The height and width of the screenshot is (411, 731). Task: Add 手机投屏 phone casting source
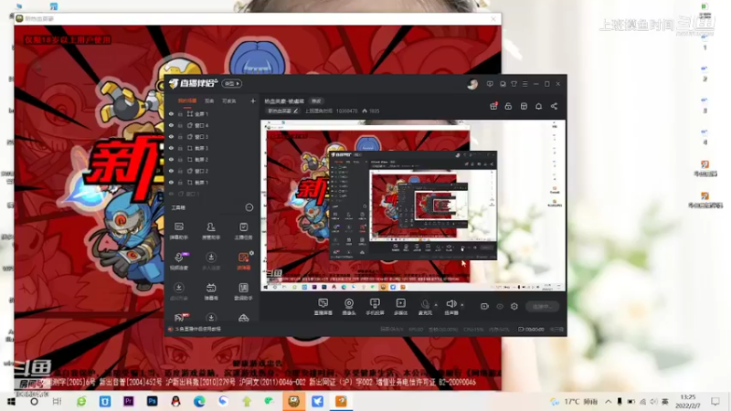pyautogui.click(x=375, y=307)
